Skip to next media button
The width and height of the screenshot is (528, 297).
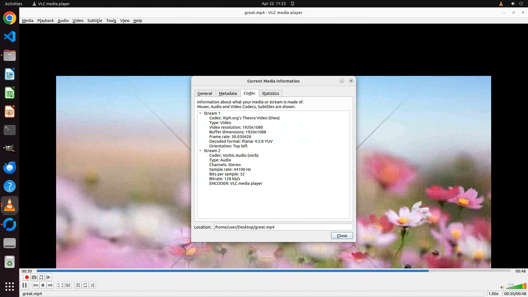click(x=50, y=285)
